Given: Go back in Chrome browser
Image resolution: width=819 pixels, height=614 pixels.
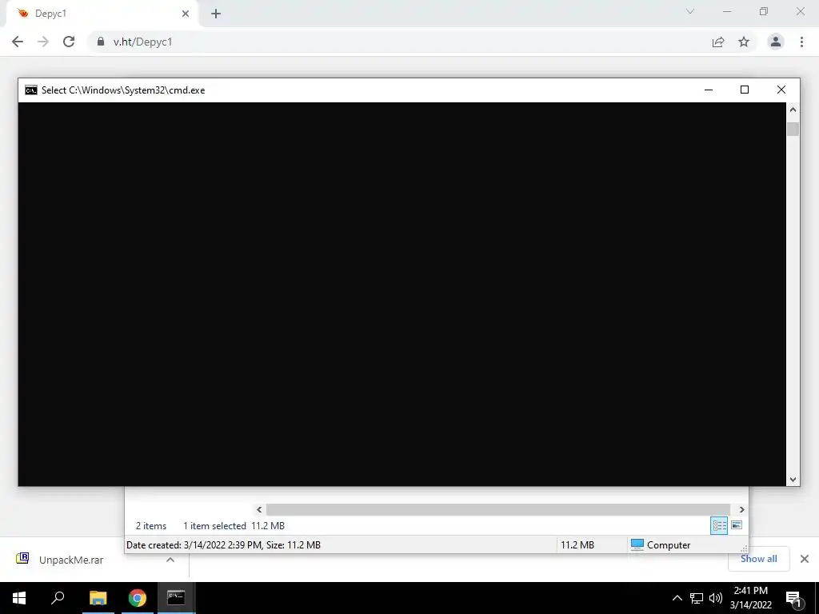Looking at the screenshot, I should (x=18, y=42).
